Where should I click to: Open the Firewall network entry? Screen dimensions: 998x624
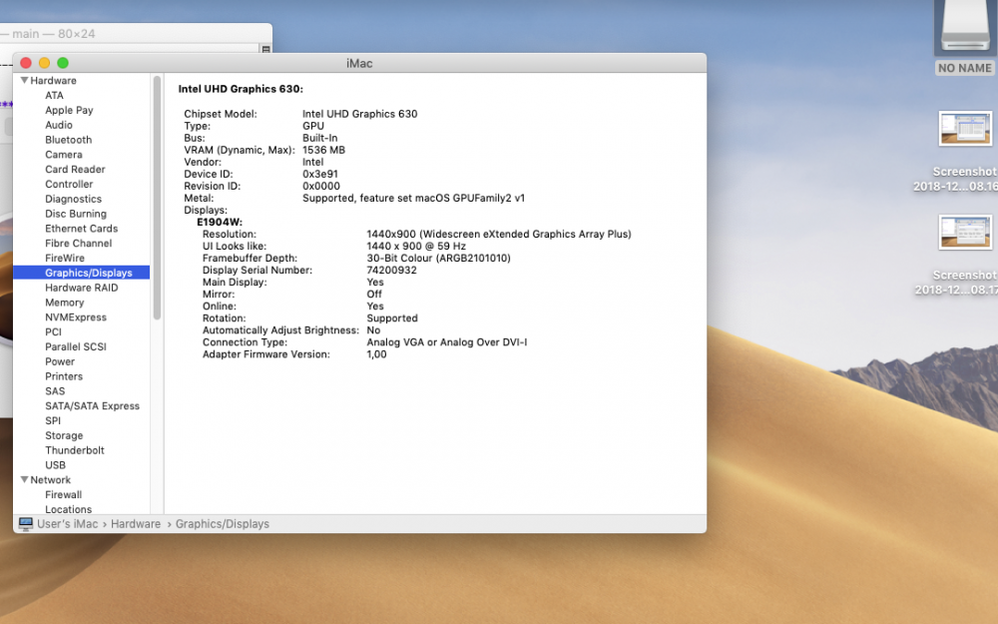[x=63, y=495]
